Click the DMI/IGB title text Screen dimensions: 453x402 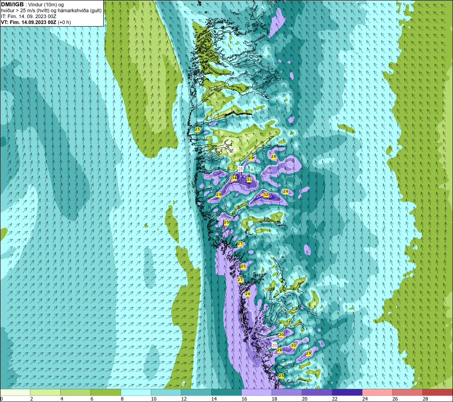click(12, 5)
